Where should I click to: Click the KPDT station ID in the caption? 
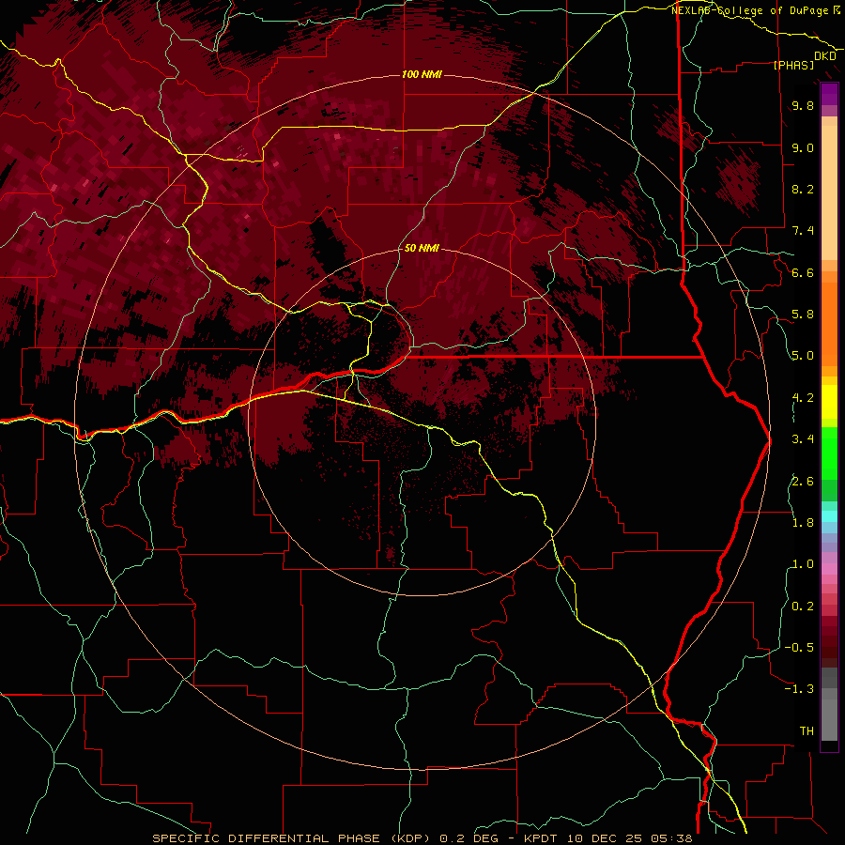[x=542, y=838]
